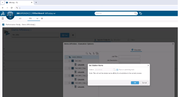Switch to Files tab
The image size is (178, 97).
click(131, 40)
